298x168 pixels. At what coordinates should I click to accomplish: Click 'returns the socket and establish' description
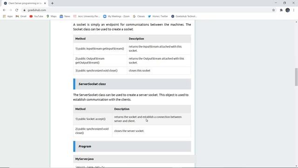(151, 119)
